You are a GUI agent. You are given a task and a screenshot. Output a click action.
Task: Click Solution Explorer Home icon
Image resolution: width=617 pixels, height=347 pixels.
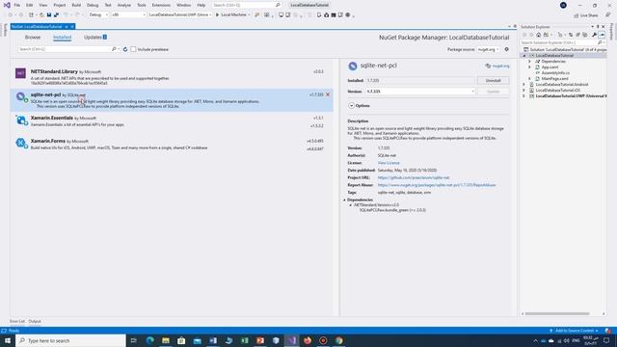(538, 35)
